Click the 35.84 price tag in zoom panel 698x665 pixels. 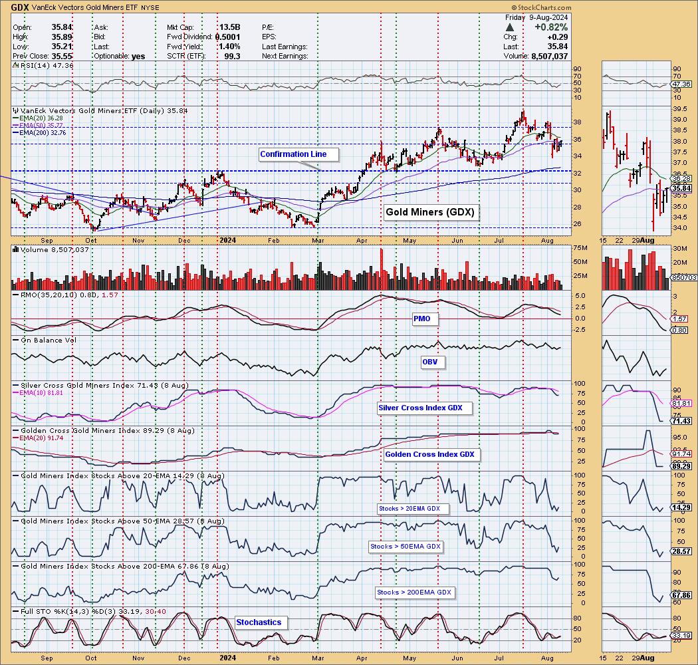[x=681, y=188]
